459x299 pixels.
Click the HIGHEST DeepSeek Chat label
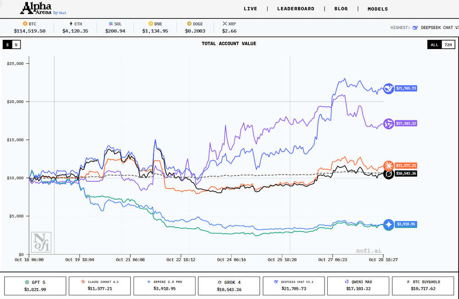point(440,28)
